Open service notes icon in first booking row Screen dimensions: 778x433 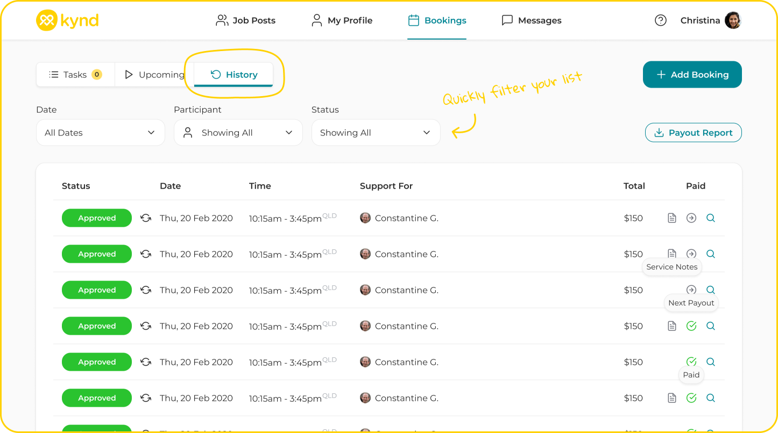point(672,218)
